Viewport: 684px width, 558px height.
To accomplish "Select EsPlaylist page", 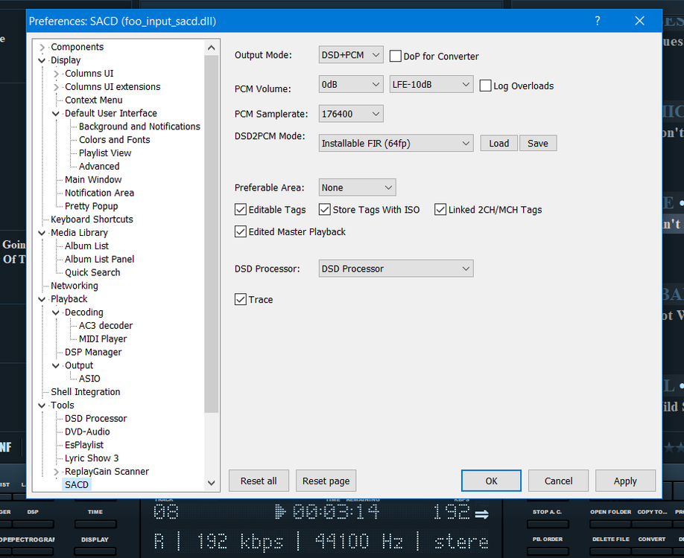I will pos(83,445).
